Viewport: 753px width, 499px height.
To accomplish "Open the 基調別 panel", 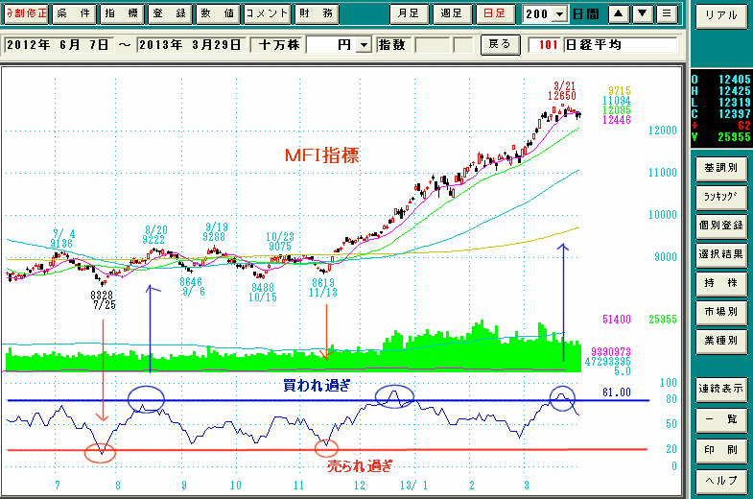I will [x=721, y=169].
